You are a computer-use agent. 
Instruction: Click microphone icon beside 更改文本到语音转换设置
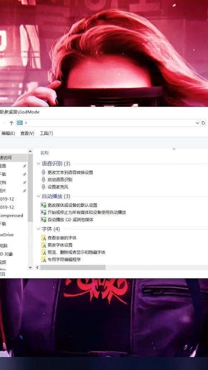(43, 172)
